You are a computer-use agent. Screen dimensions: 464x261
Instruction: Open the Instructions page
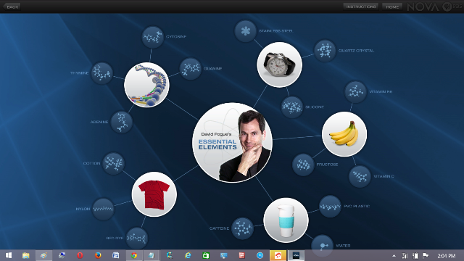[x=361, y=7]
